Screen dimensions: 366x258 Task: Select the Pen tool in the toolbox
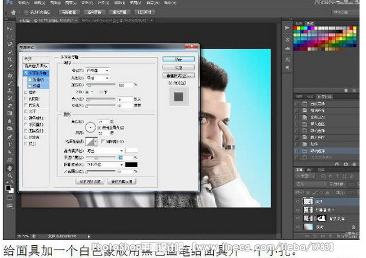tap(10, 136)
